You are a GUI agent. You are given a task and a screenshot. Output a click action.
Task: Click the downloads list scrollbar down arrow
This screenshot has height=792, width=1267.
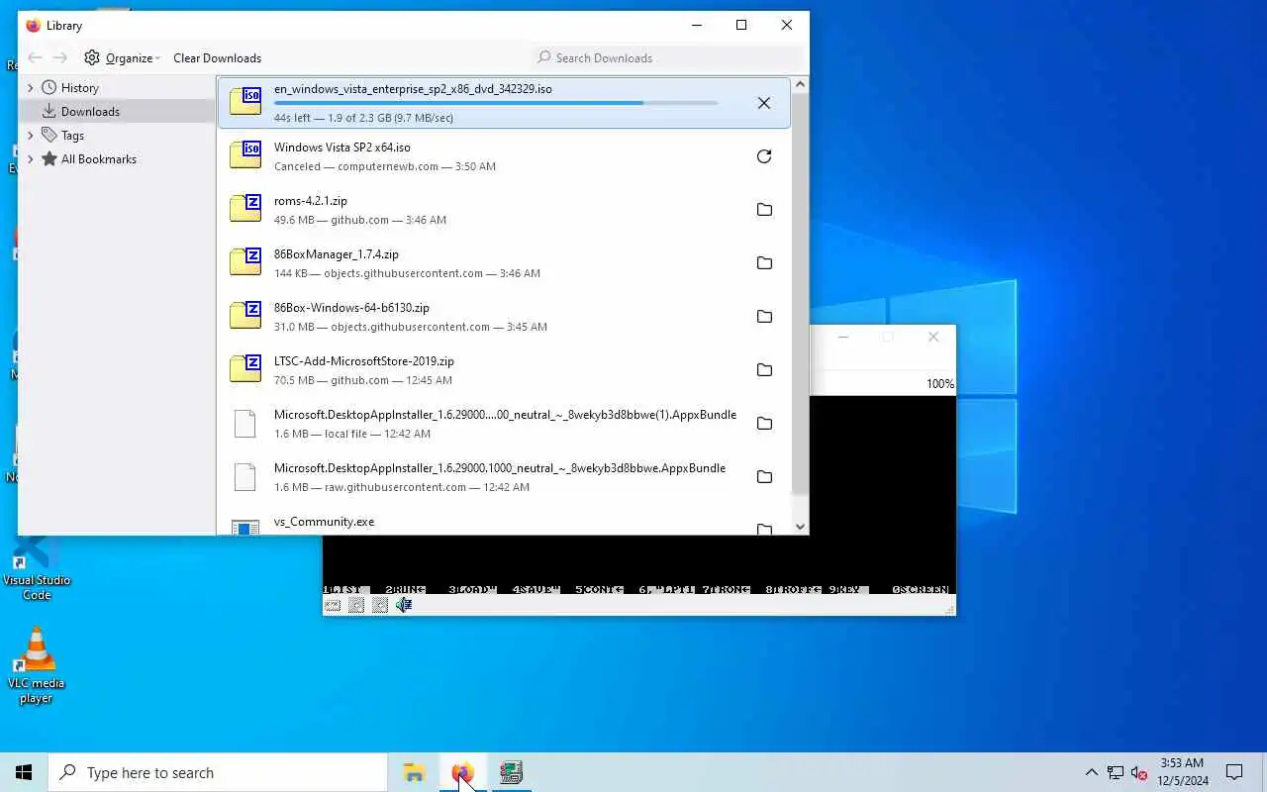coord(800,527)
